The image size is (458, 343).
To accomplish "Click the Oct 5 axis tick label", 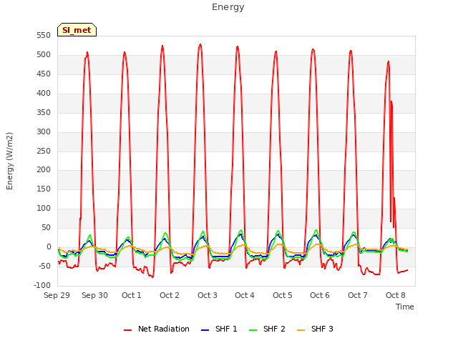I will click(x=283, y=295).
